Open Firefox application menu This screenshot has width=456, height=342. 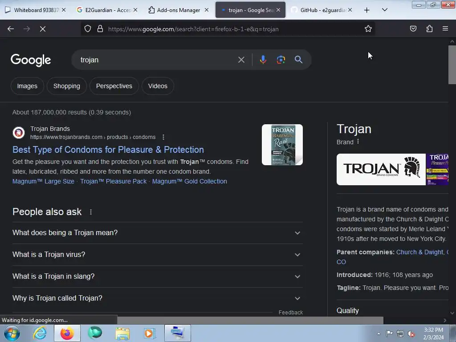click(x=445, y=29)
